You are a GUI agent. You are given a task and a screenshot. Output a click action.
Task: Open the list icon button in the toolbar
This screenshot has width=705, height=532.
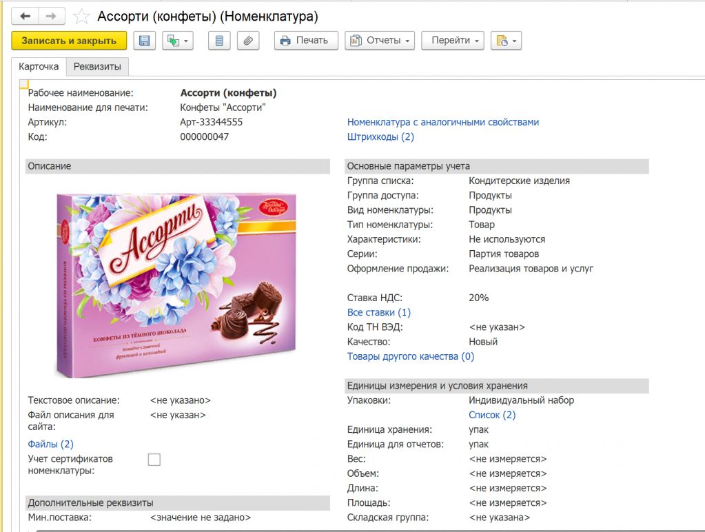[219, 41]
